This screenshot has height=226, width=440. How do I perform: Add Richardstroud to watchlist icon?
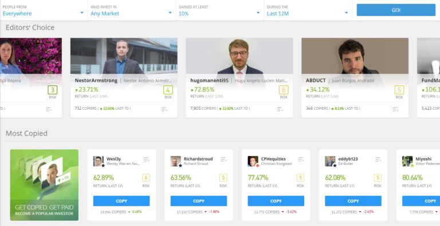coord(223,159)
